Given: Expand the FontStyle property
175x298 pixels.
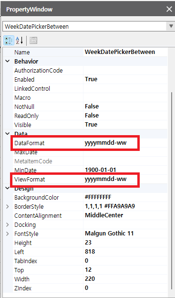Looking at the screenshot, I should click(x=8, y=234).
